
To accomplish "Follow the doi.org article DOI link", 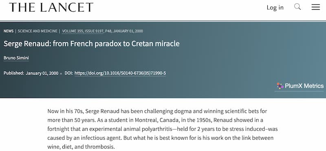I will 120,73.
